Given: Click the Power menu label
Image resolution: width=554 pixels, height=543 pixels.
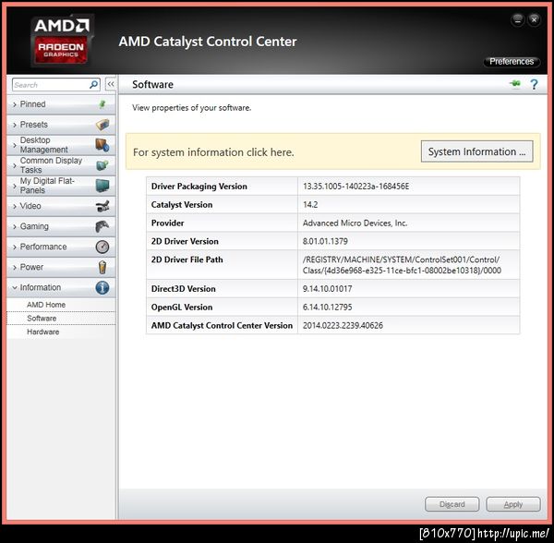Looking at the screenshot, I should click(x=31, y=267).
